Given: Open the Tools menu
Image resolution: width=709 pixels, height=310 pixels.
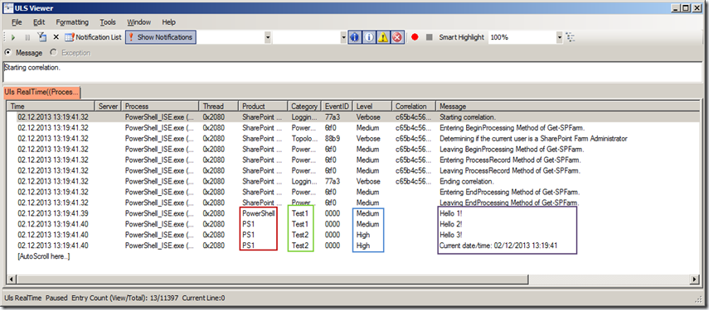Looking at the screenshot, I should tap(108, 22).
